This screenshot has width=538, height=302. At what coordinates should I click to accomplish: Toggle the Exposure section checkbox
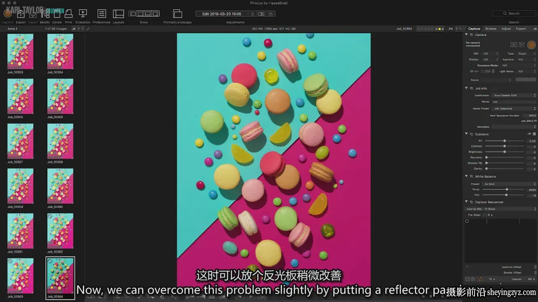[x=534, y=134]
